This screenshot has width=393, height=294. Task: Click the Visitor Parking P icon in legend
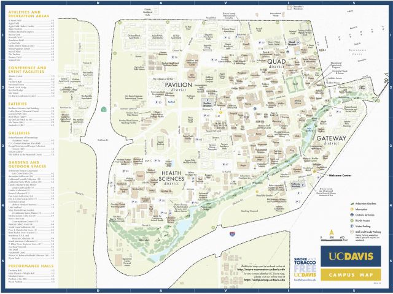point(352,226)
